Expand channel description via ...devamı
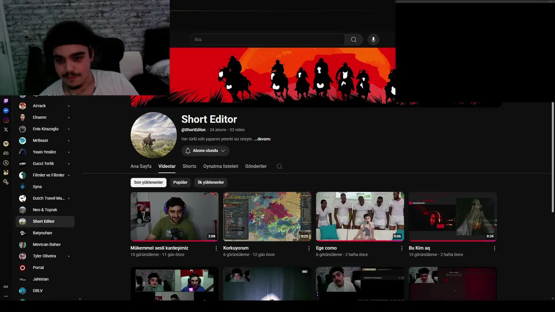 (x=262, y=139)
